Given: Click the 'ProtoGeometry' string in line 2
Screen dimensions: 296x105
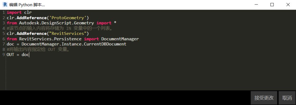Looking at the screenshot, I should (68, 18).
